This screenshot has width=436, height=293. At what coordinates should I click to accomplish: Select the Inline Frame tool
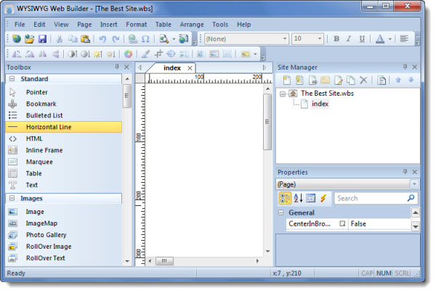44,150
